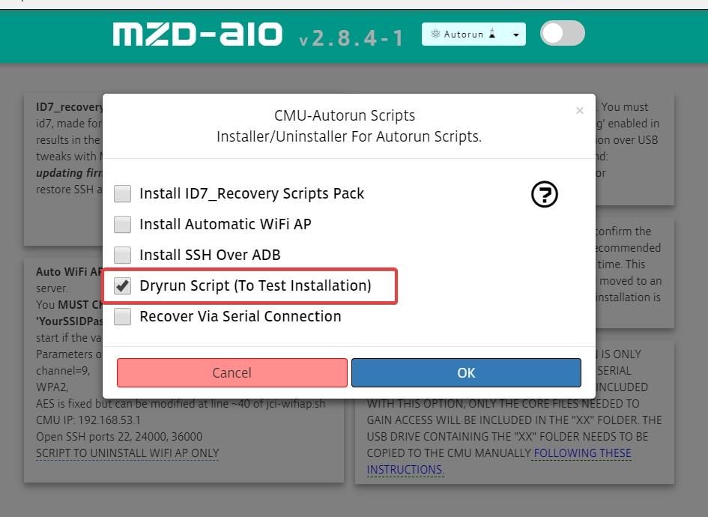Close the dialog with the X icon
This screenshot has height=517, width=708.
click(x=580, y=111)
